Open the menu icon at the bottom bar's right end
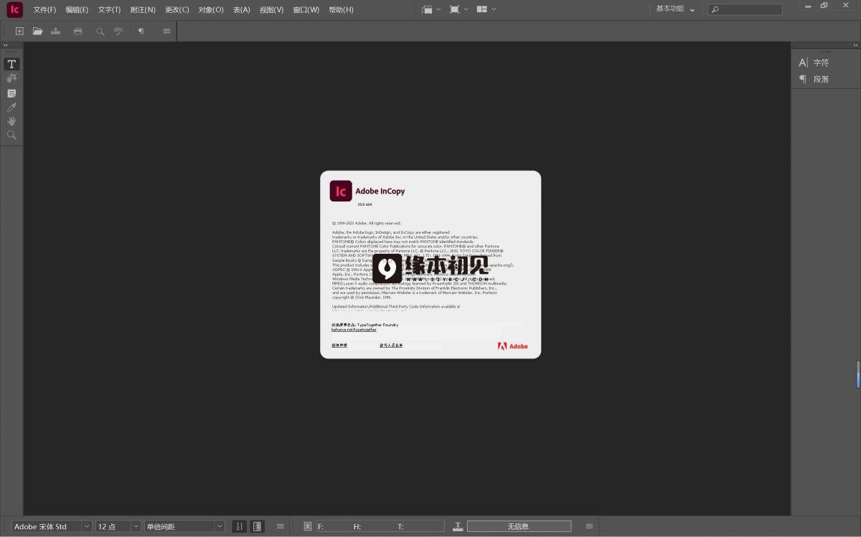Image resolution: width=861 pixels, height=537 pixels. pyautogui.click(x=589, y=526)
